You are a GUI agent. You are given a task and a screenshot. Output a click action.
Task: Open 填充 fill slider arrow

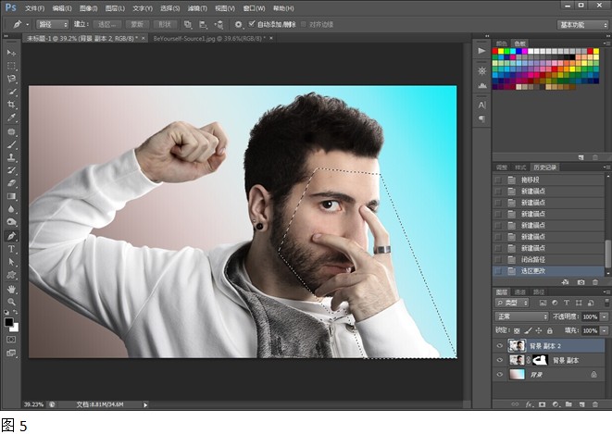click(605, 330)
